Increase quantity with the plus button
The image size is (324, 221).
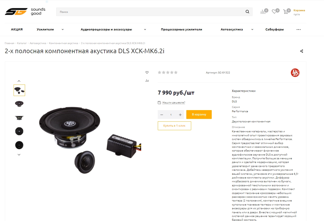coord(180,115)
